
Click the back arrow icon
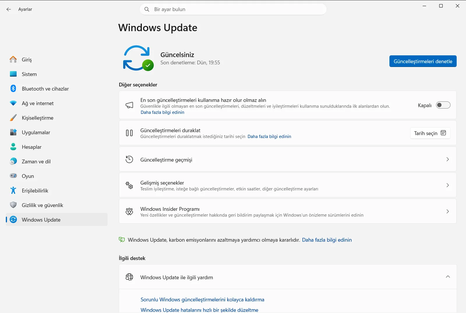(9, 9)
